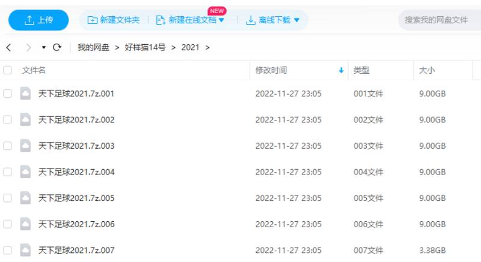Click file icon of 天下足球2021.7z.001
The width and height of the screenshot is (481, 262).
coord(25,94)
